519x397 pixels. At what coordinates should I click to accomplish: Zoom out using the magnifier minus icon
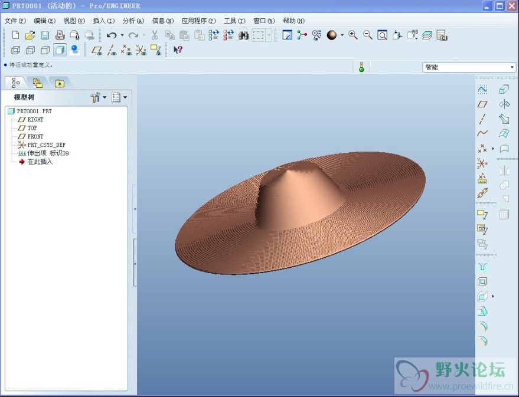coord(367,35)
